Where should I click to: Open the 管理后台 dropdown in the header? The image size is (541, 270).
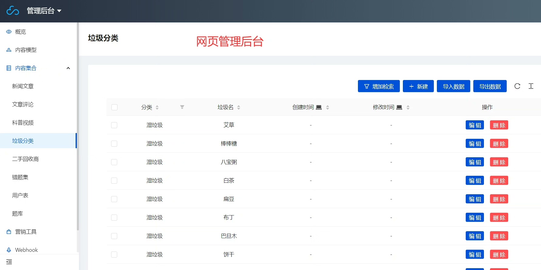pos(44,11)
